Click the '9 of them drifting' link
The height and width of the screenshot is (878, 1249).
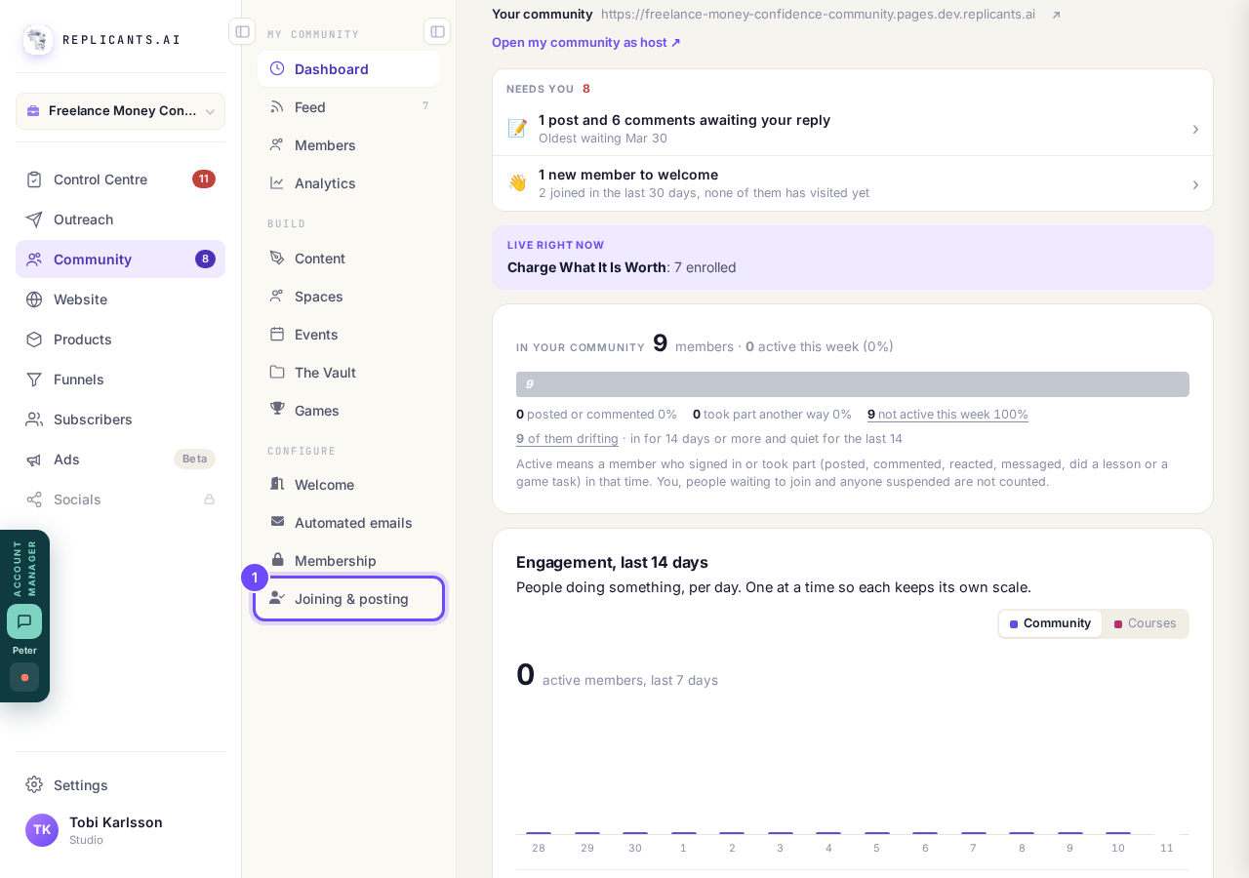[x=567, y=439]
